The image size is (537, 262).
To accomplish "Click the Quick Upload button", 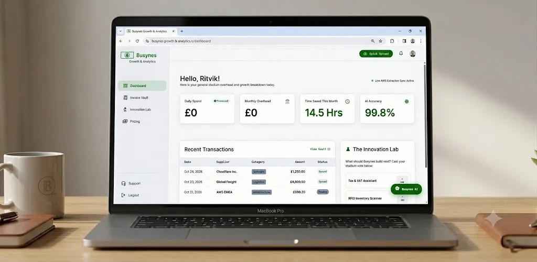I will pos(375,53).
